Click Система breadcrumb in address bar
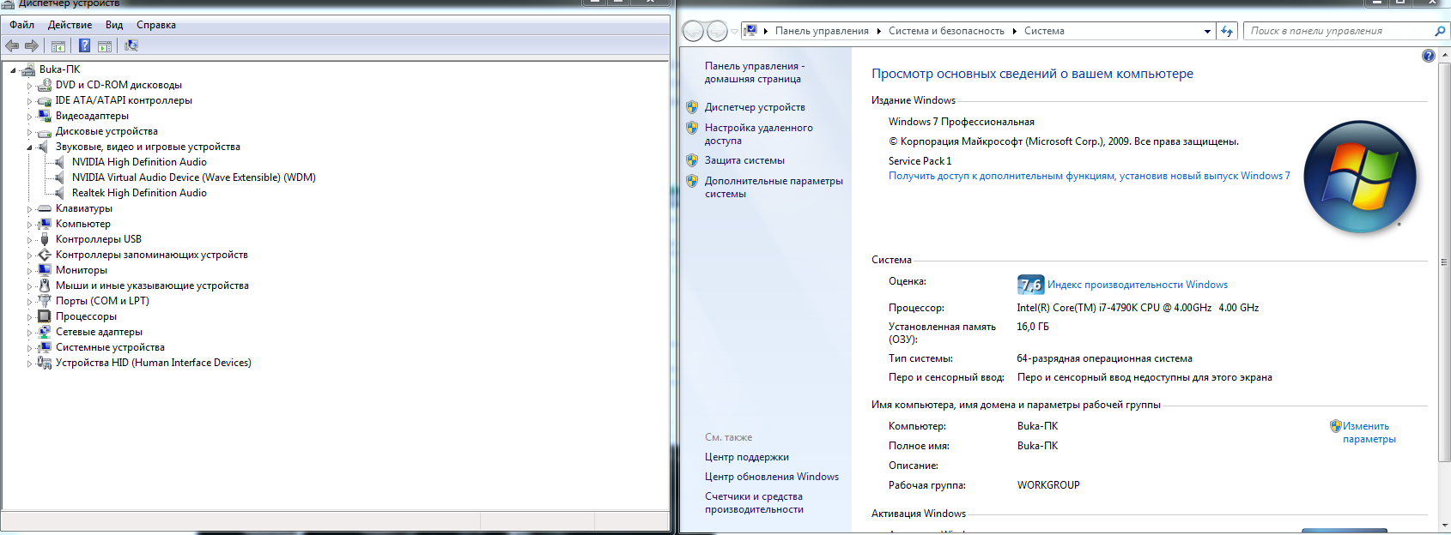This screenshot has height=535, width=1451. 1044,31
